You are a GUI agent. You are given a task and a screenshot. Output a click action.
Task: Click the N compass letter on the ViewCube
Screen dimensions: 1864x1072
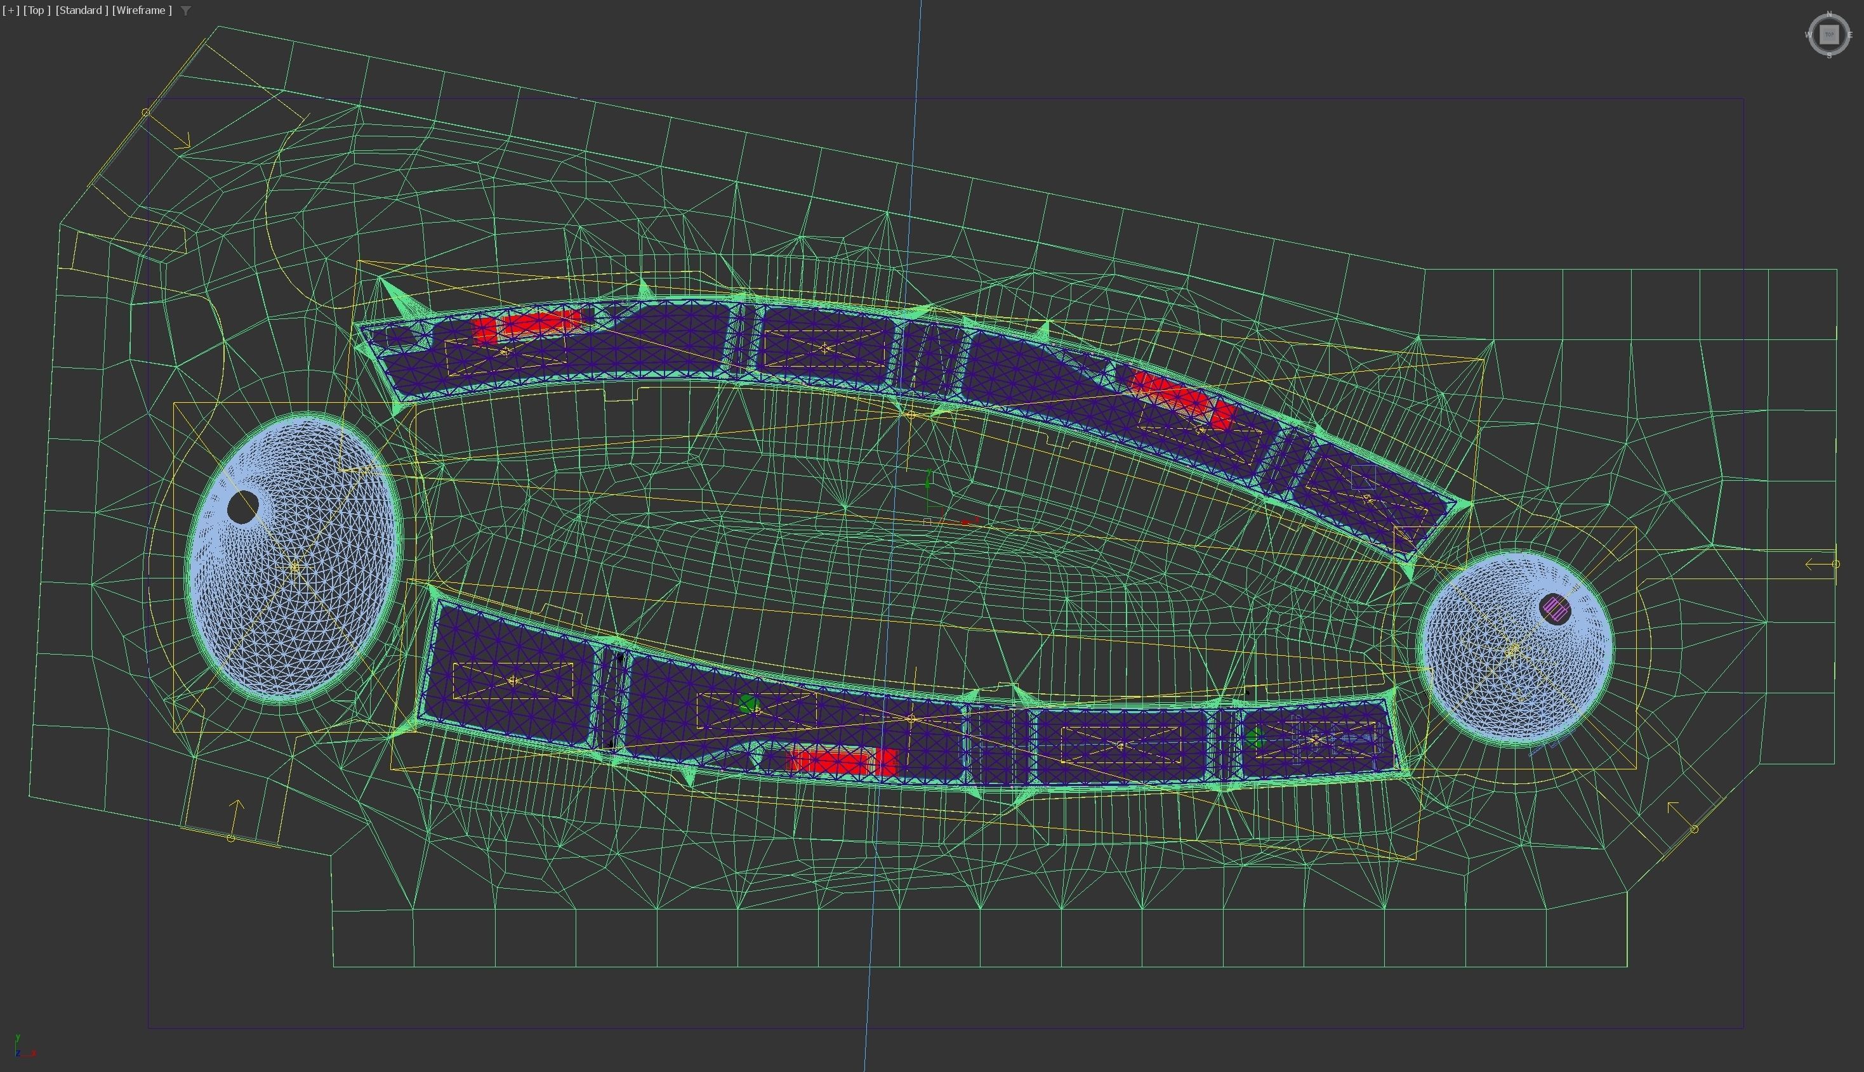coord(1828,15)
